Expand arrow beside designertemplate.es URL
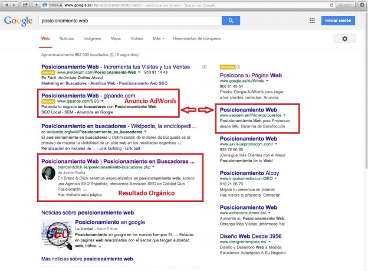 (270, 242)
